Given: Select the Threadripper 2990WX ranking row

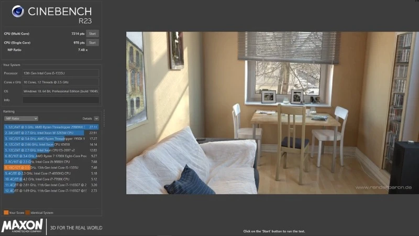Looking at the screenshot, I should coord(51,127).
